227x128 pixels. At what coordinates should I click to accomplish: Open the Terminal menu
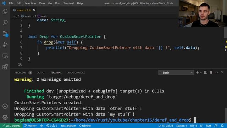tap(68, 3)
